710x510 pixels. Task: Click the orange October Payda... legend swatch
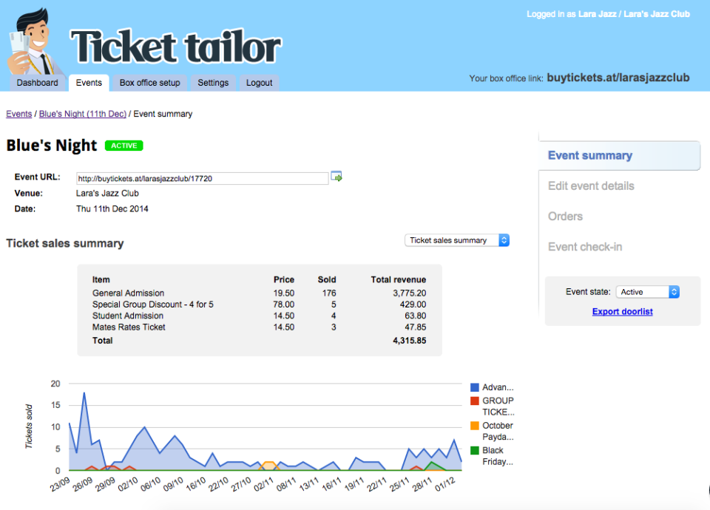(x=475, y=426)
